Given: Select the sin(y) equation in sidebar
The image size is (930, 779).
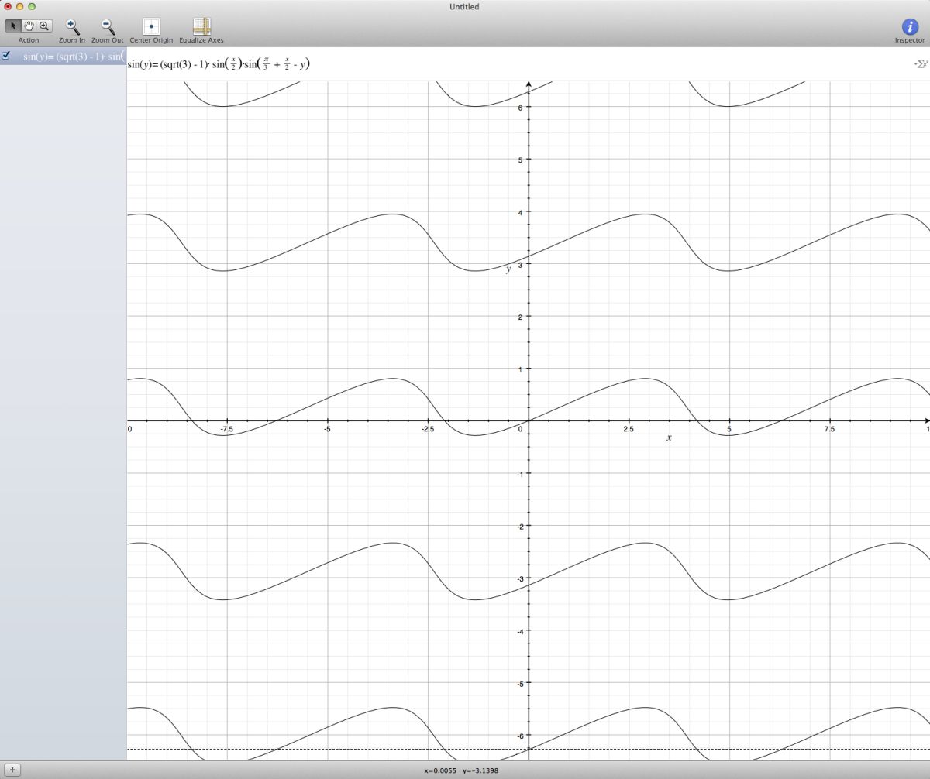Looking at the screenshot, I should click(x=63, y=57).
